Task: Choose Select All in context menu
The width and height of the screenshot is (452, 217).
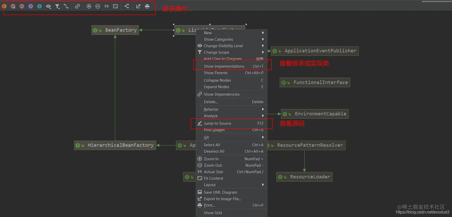Action: [231, 145]
